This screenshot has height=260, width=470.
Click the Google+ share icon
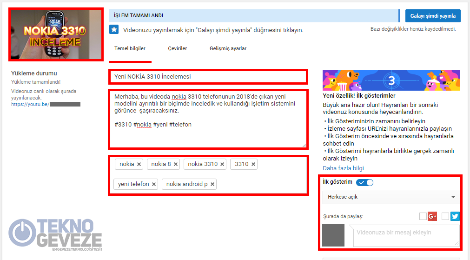[x=432, y=216]
